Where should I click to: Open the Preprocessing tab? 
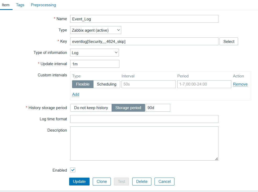tap(43, 5)
